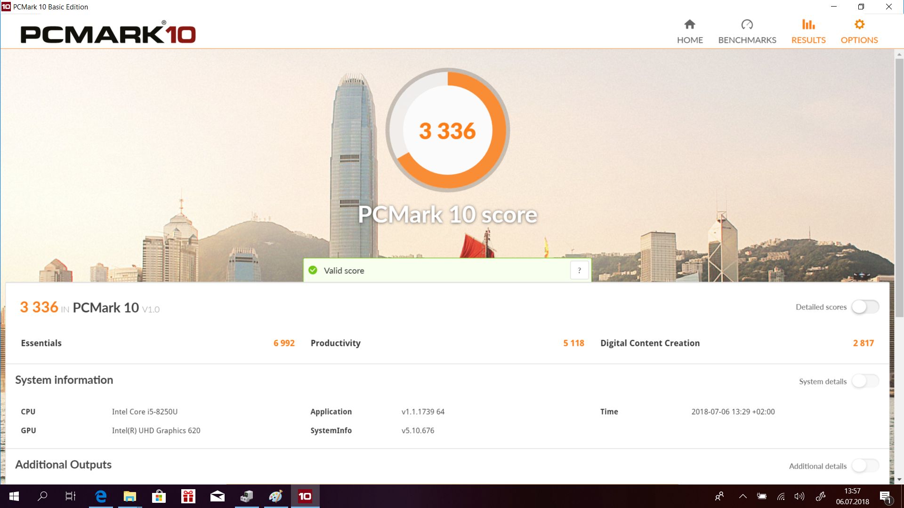Image resolution: width=904 pixels, height=508 pixels.
Task: Click the Valid score help question mark
Action: 579,270
